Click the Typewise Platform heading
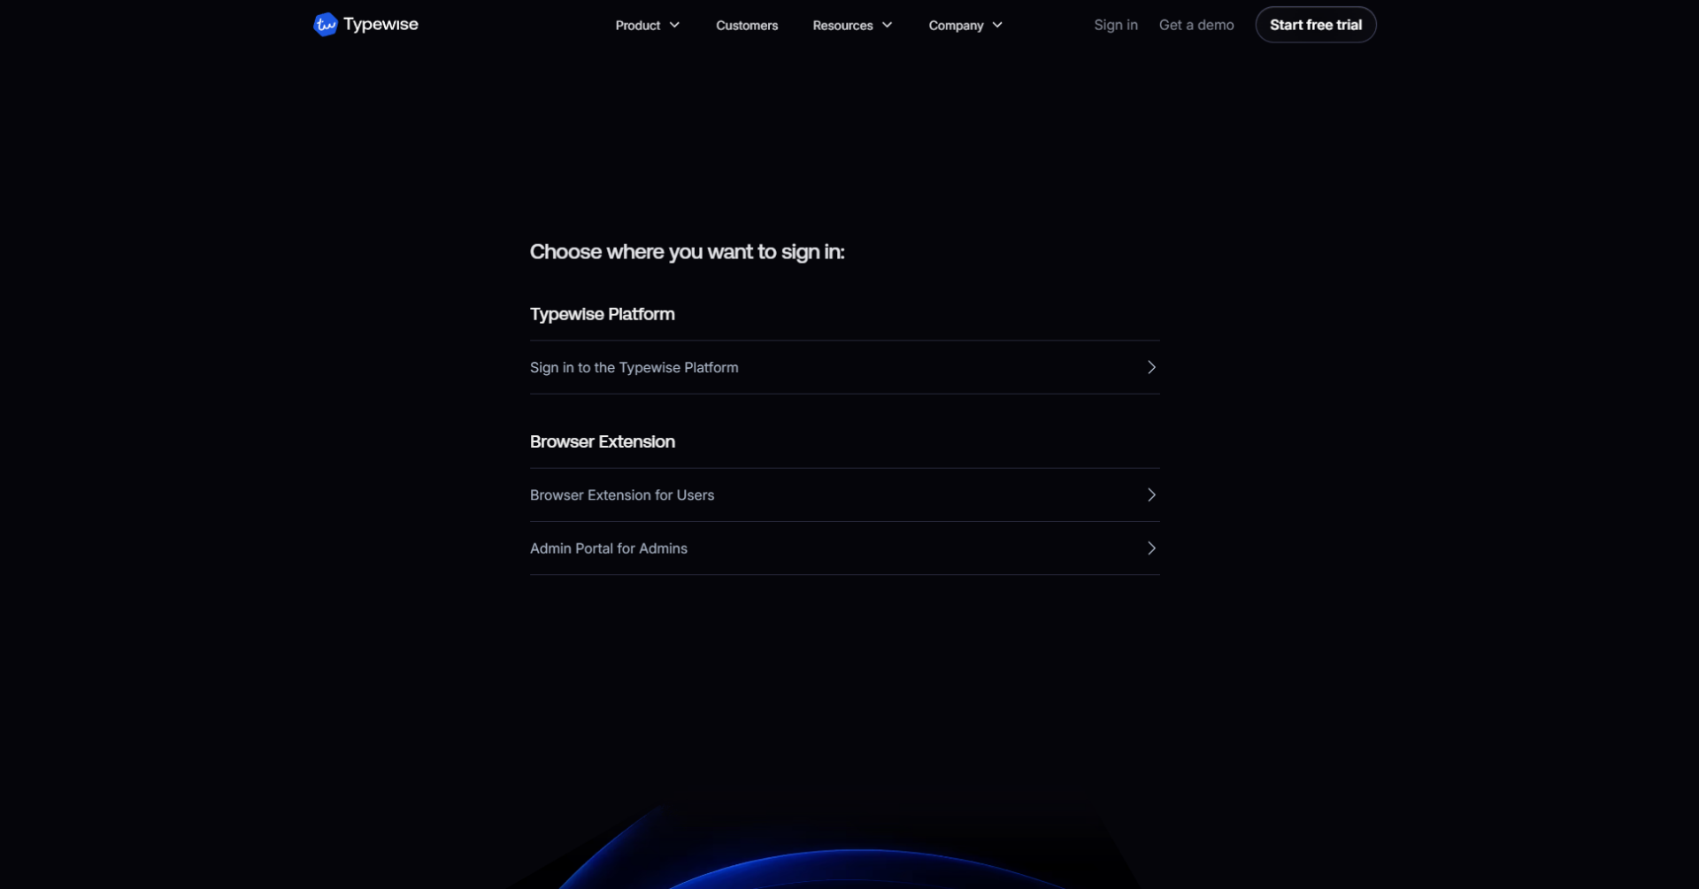The width and height of the screenshot is (1699, 889). (602, 313)
